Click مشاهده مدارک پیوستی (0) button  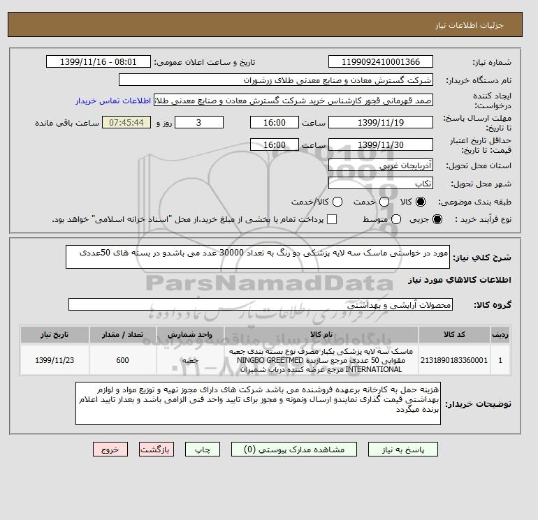coord(294,450)
